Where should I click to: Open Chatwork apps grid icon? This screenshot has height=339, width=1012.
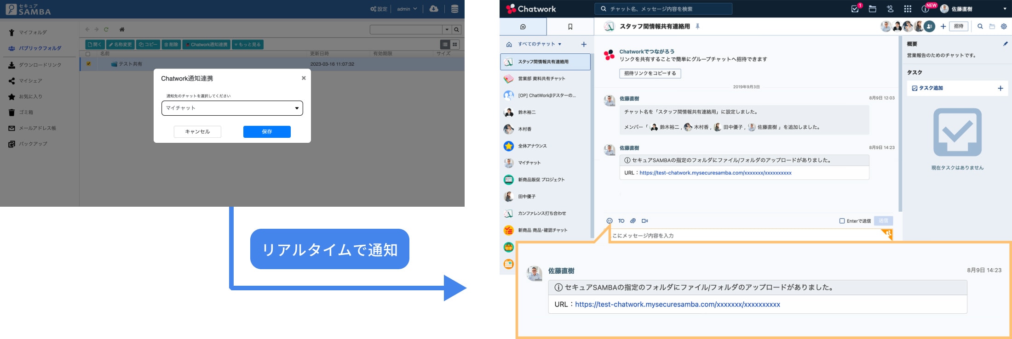[x=908, y=9]
